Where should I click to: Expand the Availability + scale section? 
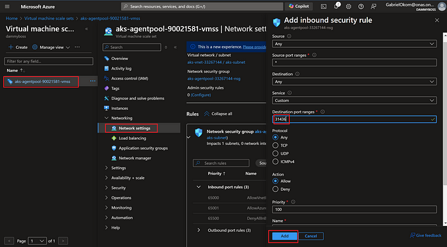point(107,178)
